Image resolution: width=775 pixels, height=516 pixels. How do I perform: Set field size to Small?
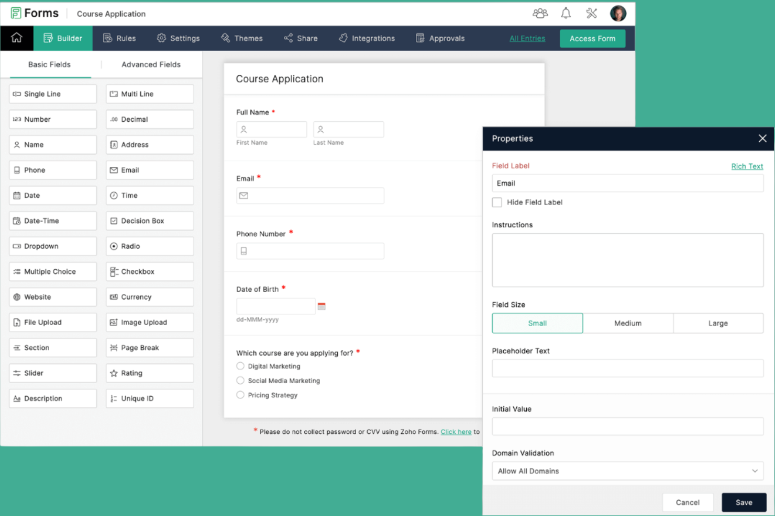(537, 323)
